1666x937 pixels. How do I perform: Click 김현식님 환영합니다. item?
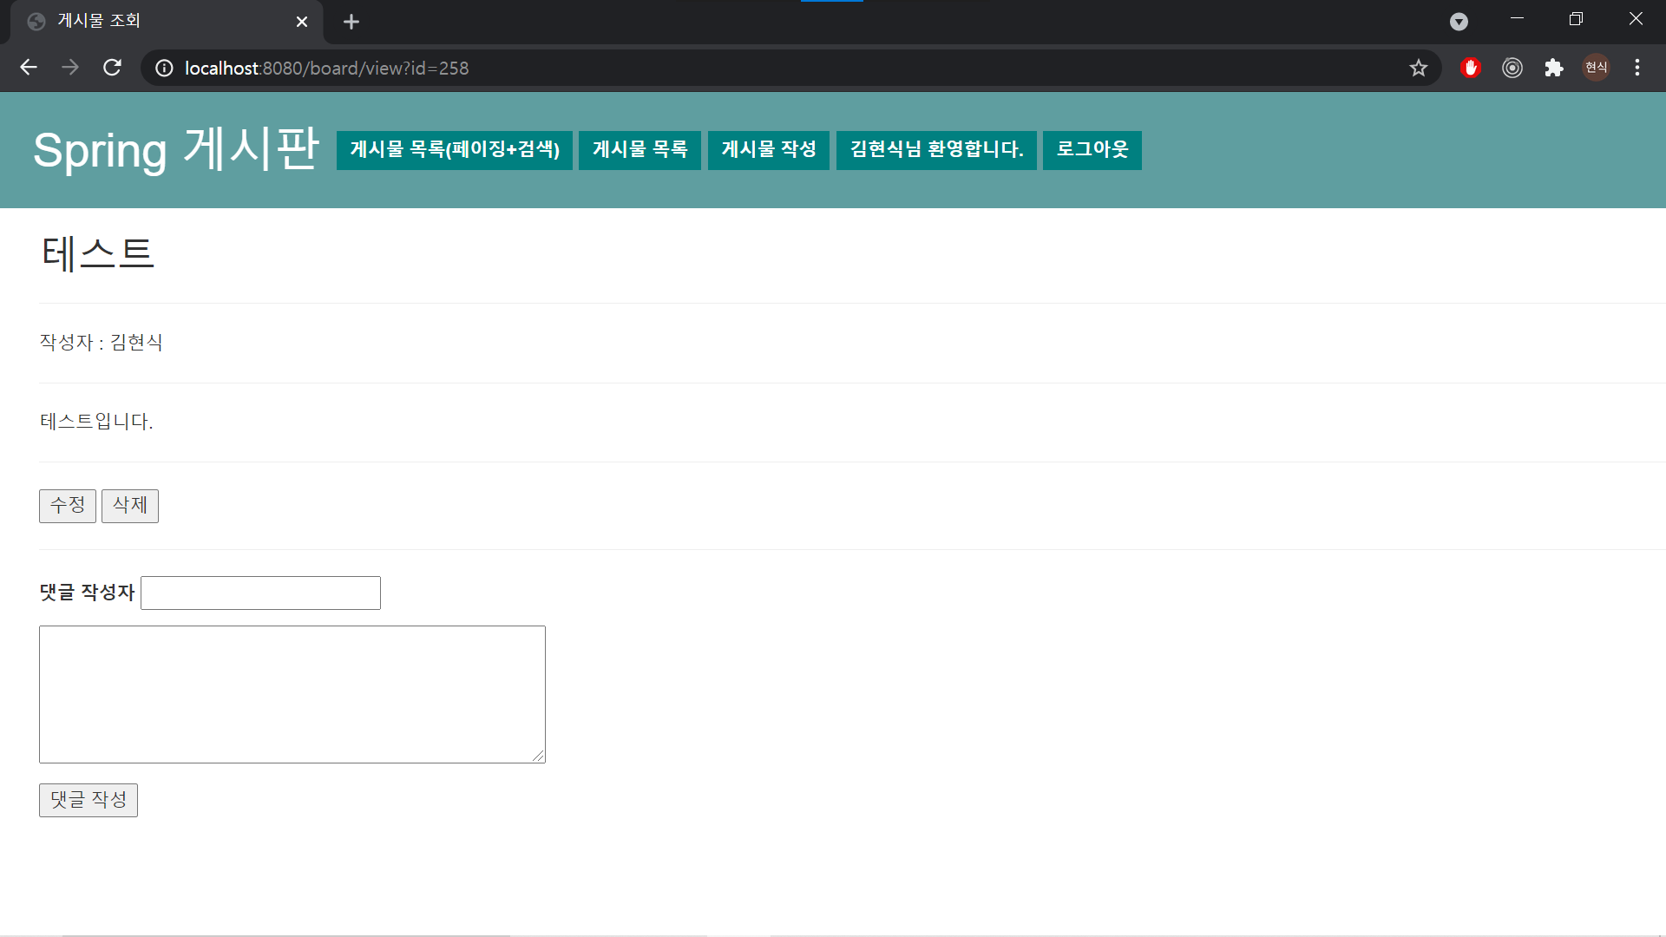pyautogui.click(x=937, y=149)
